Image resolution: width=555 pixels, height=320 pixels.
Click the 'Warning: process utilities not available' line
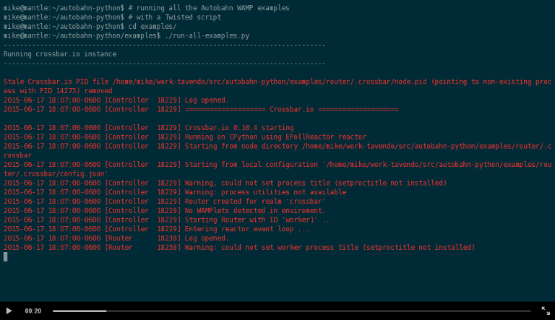[175, 192]
